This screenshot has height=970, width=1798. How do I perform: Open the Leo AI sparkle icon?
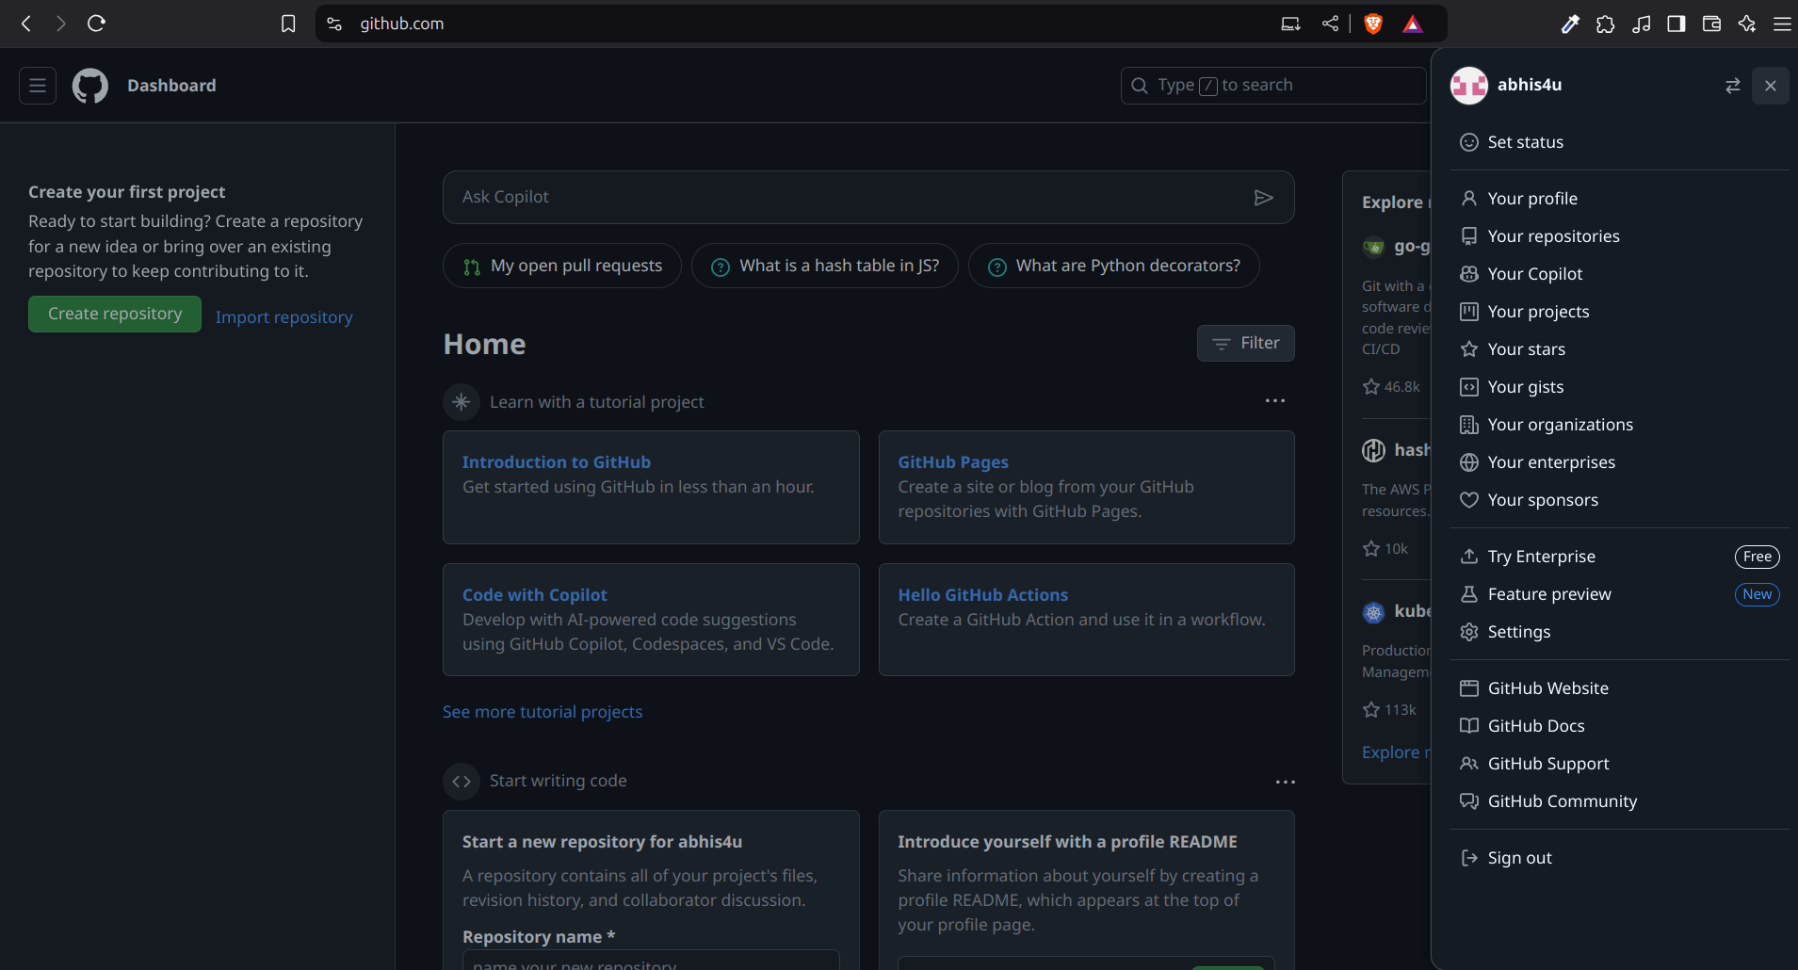pos(1747,24)
